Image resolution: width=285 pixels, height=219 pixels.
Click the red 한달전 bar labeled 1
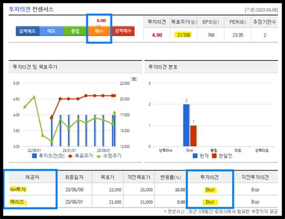[x=194, y=136]
